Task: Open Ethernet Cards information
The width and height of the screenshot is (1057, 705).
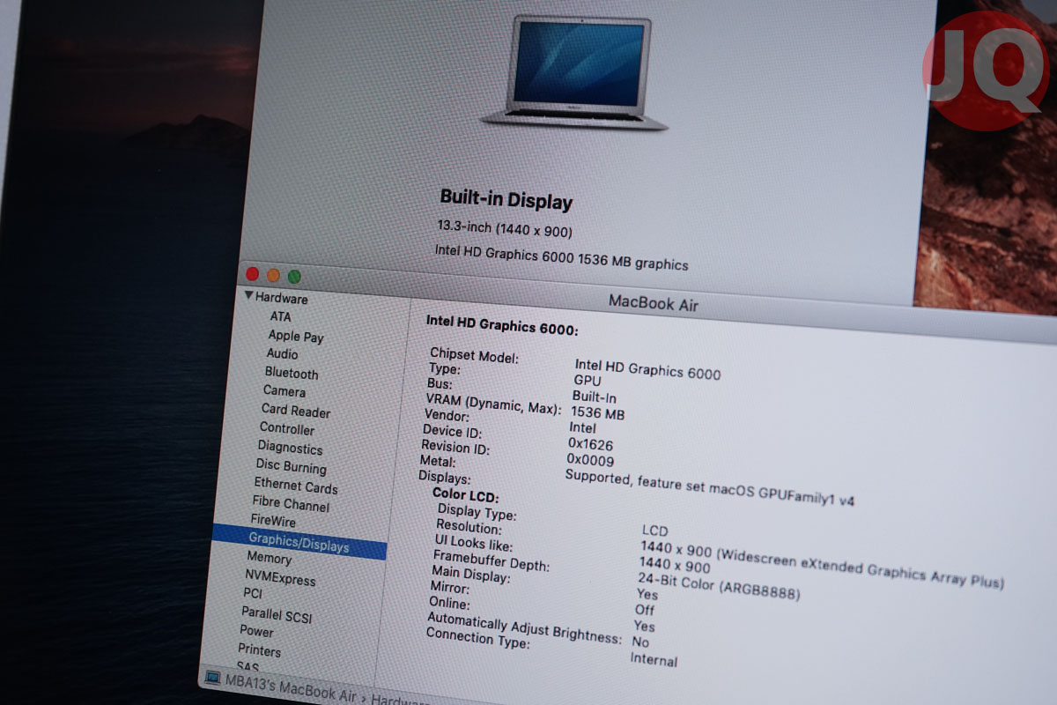Action: click(296, 486)
